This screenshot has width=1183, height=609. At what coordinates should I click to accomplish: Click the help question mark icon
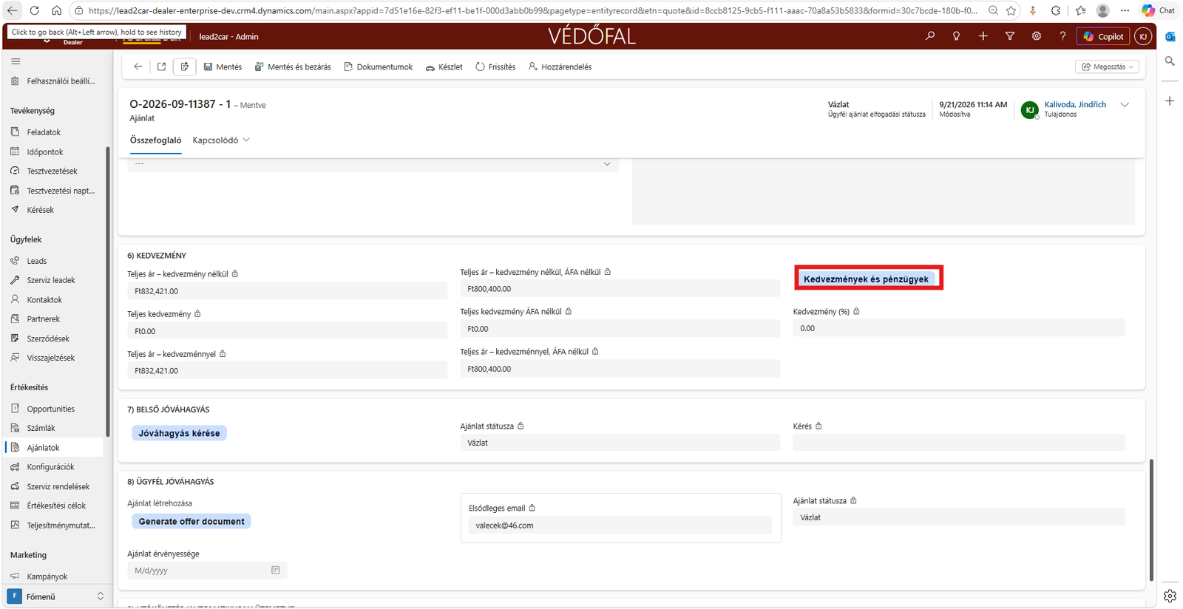(x=1062, y=36)
